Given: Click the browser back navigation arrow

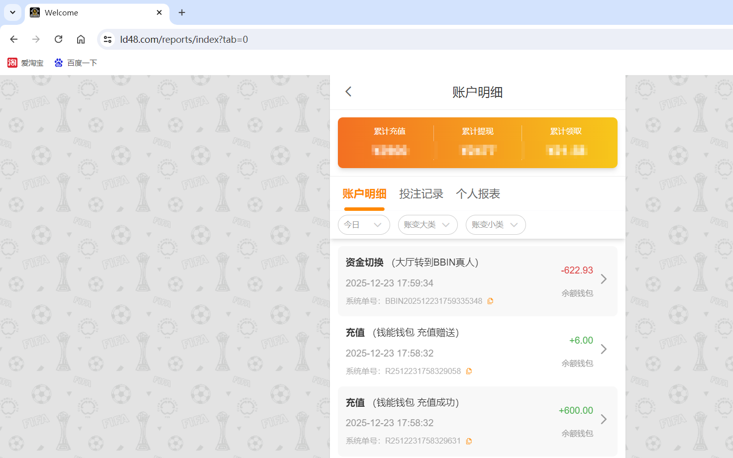Looking at the screenshot, I should [13, 39].
